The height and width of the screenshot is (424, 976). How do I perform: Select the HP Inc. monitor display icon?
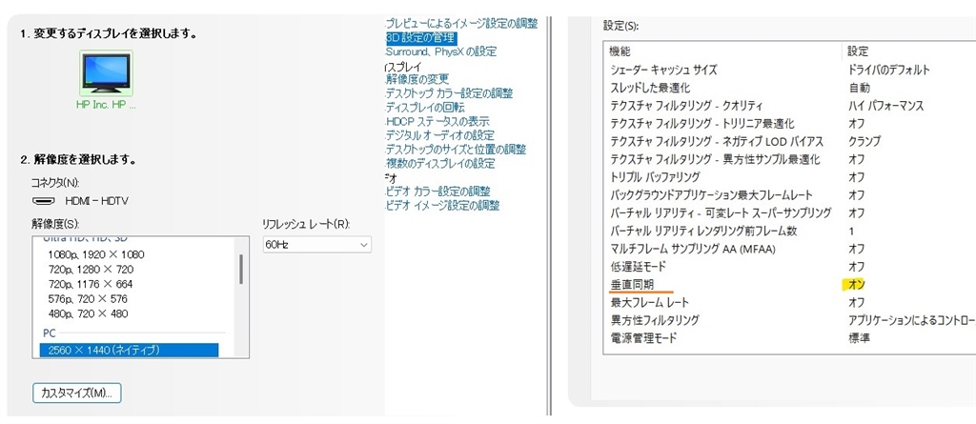pos(107,73)
